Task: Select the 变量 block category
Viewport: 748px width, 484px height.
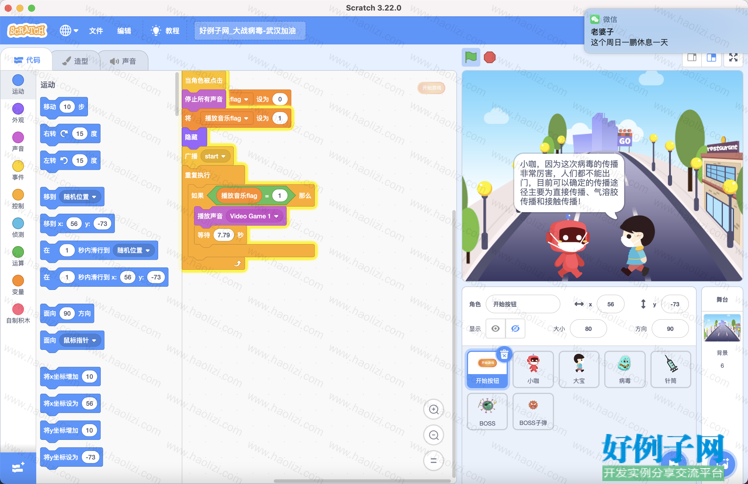Action: pyautogui.click(x=18, y=285)
